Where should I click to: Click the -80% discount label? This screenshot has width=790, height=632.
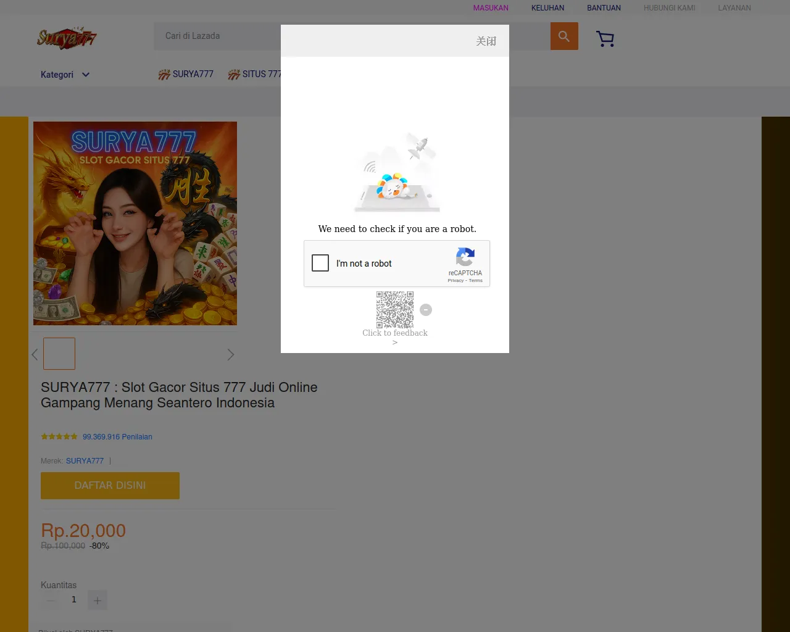[x=99, y=546]
